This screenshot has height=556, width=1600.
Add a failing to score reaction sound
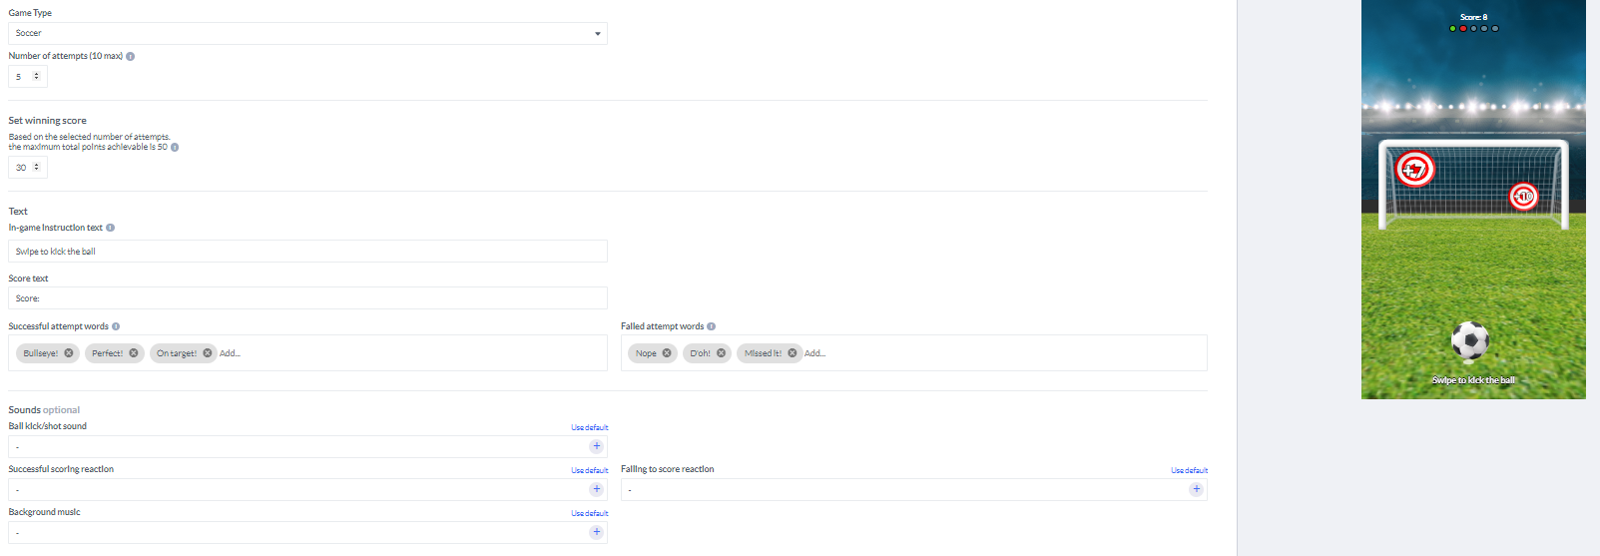point(1196,489)
